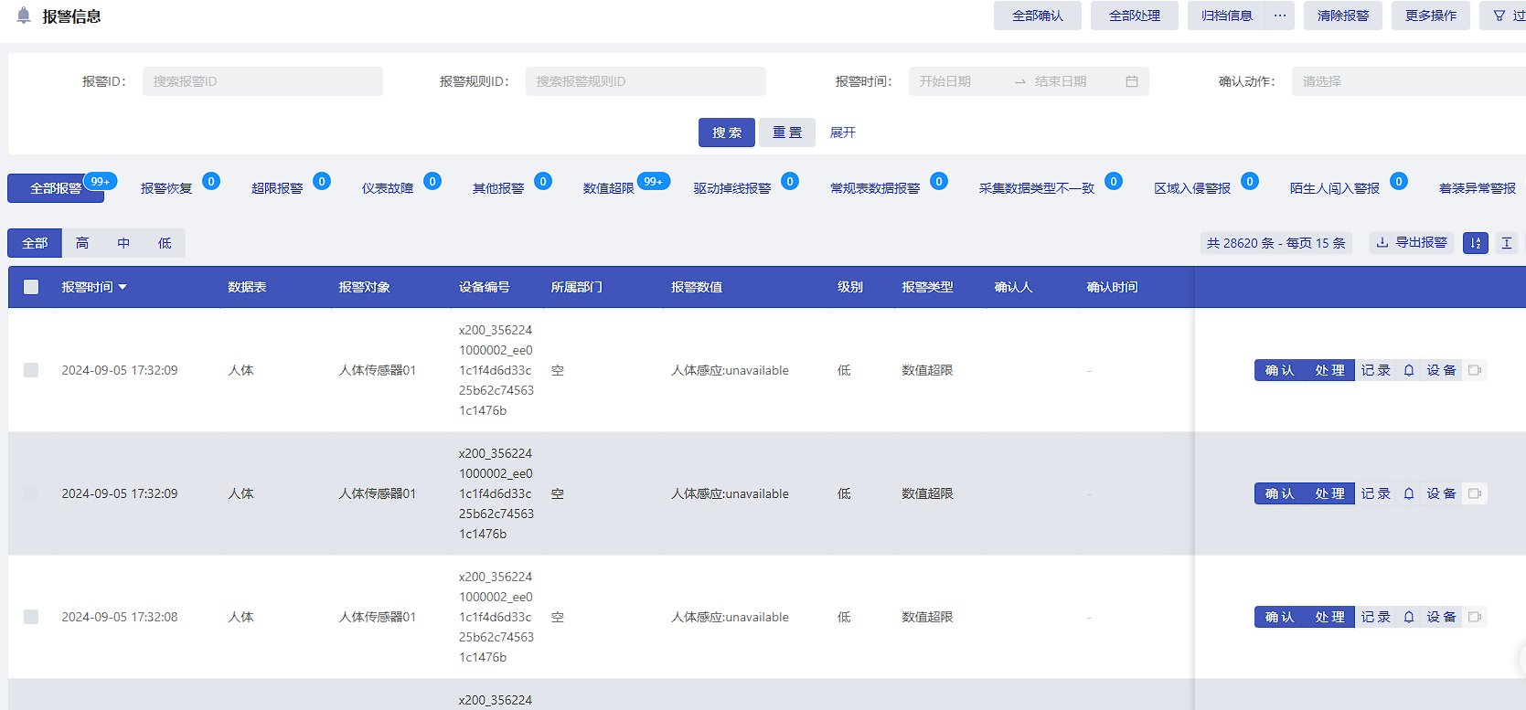Image resolution: width=1526 pixels, height=710 pixels.
Task: Click the 导出报警 export button
Action: point(1412,242)
